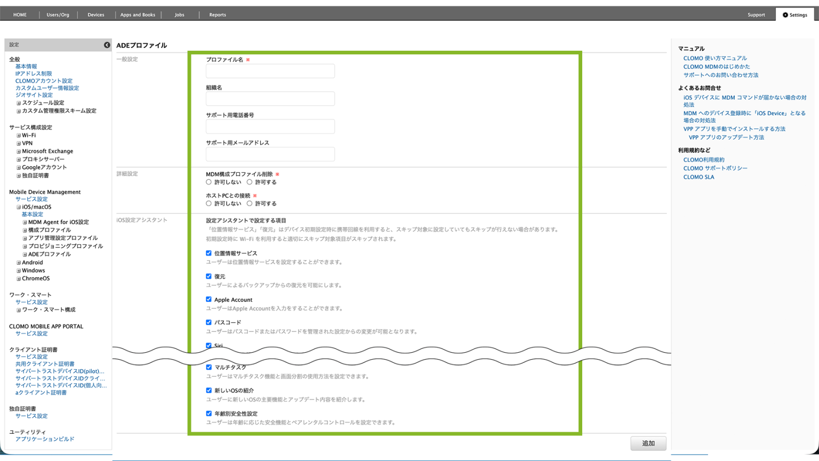Open the アプリケーションビルド link
This screenshot has height=461, width=819.
(x=45, y=439)
